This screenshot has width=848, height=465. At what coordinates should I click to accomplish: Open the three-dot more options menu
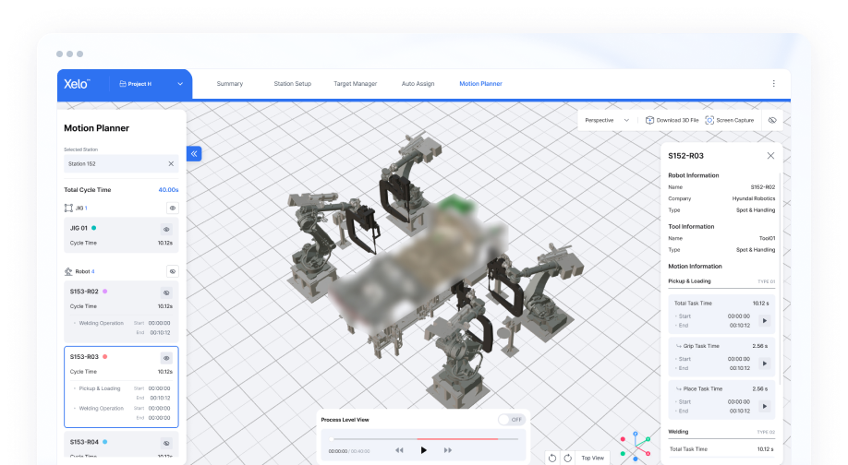click(x=773, y=84)
